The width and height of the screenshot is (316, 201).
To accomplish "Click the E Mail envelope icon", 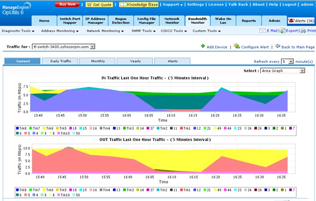I will tap(262, 31).
